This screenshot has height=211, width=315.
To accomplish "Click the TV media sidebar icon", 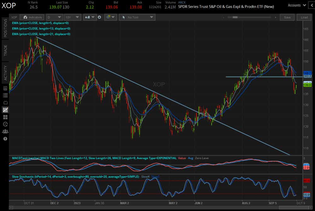I will coord(5,103).
